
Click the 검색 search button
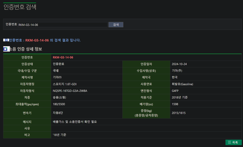(116, 24)
